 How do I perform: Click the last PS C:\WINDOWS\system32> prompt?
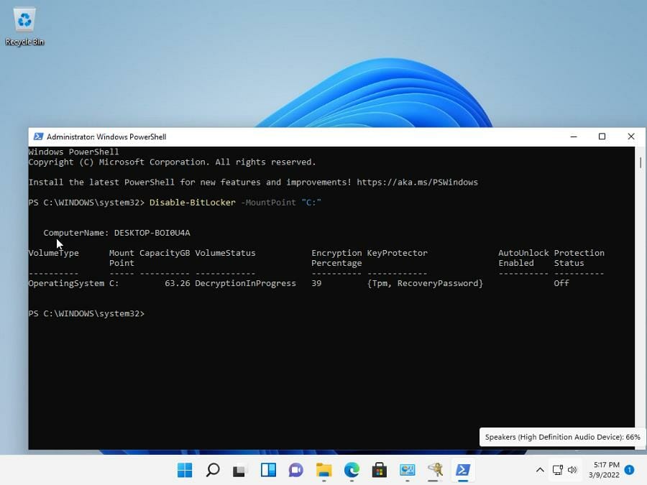[86, 313]
